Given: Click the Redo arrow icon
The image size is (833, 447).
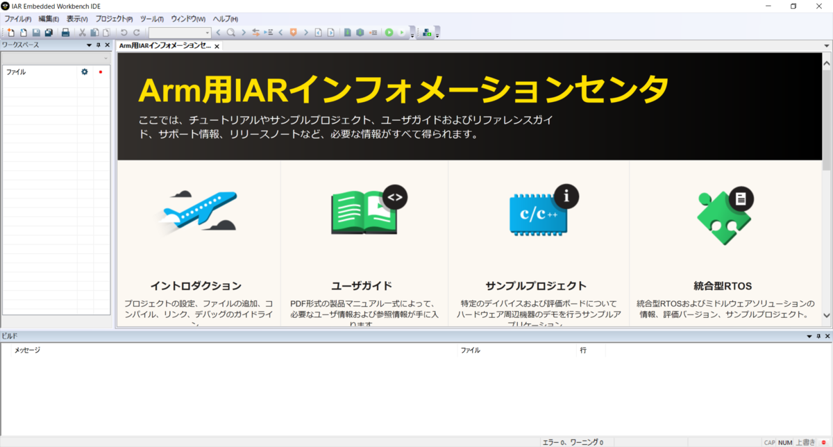Looking at the screenshot, I should point(136,33).
